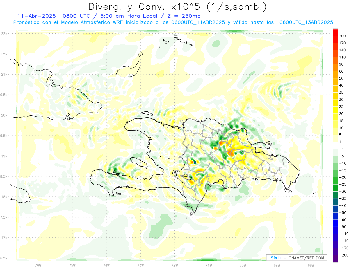
Task: Click the '-90' legend value
Action: [x=343, y=227]
